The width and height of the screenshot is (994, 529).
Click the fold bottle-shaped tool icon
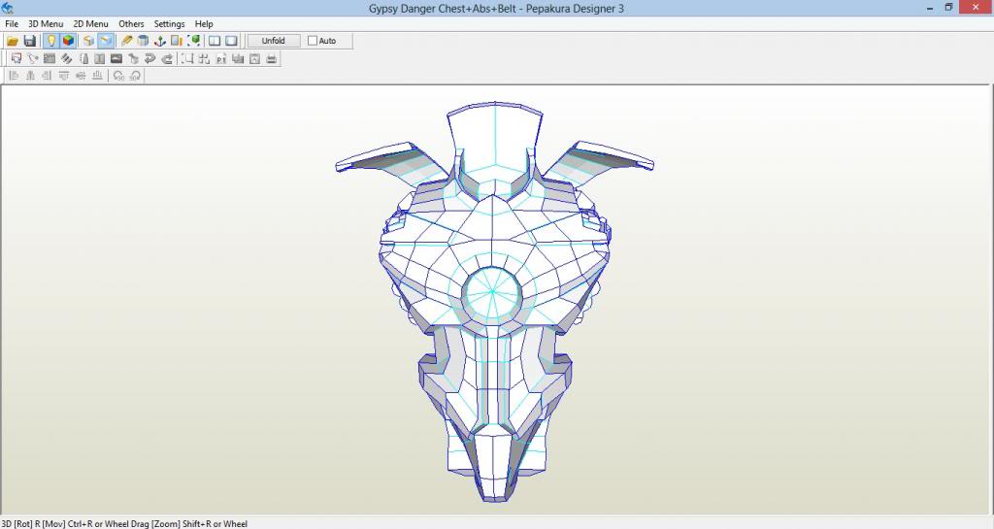pos(83,59)
